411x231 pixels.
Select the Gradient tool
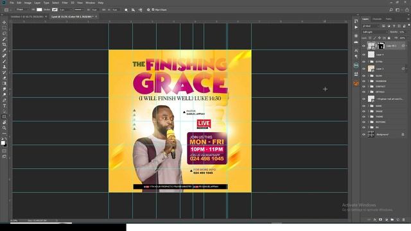click(4, 83)
